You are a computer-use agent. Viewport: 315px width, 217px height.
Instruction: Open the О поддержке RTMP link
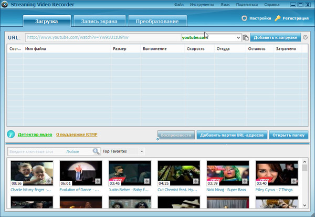click(77, 135)
